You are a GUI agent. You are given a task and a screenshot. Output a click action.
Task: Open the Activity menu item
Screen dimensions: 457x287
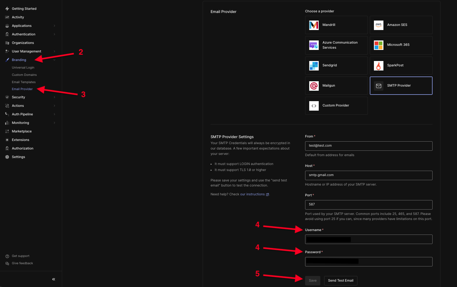[x=18, y=17]
